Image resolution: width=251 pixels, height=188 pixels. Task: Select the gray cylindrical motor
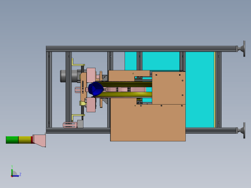pos(69,76)
